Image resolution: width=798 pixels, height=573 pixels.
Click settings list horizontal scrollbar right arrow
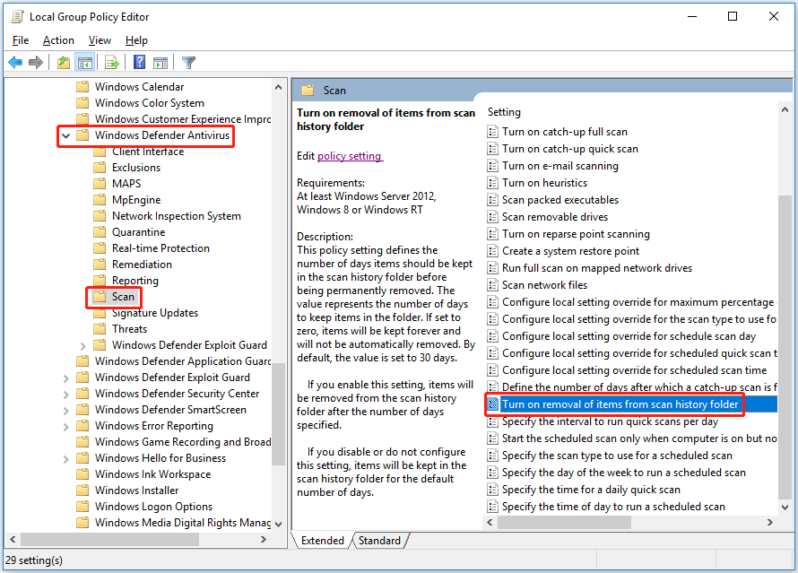(x=770, y=522)
